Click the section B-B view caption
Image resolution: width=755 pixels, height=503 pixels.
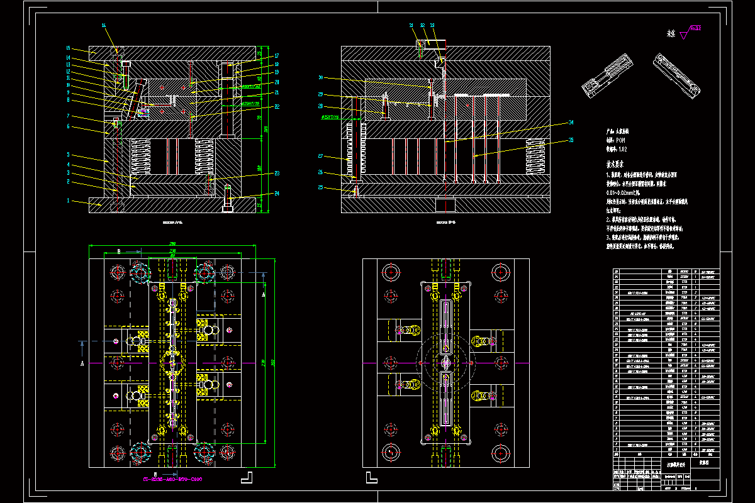(446, 222)
